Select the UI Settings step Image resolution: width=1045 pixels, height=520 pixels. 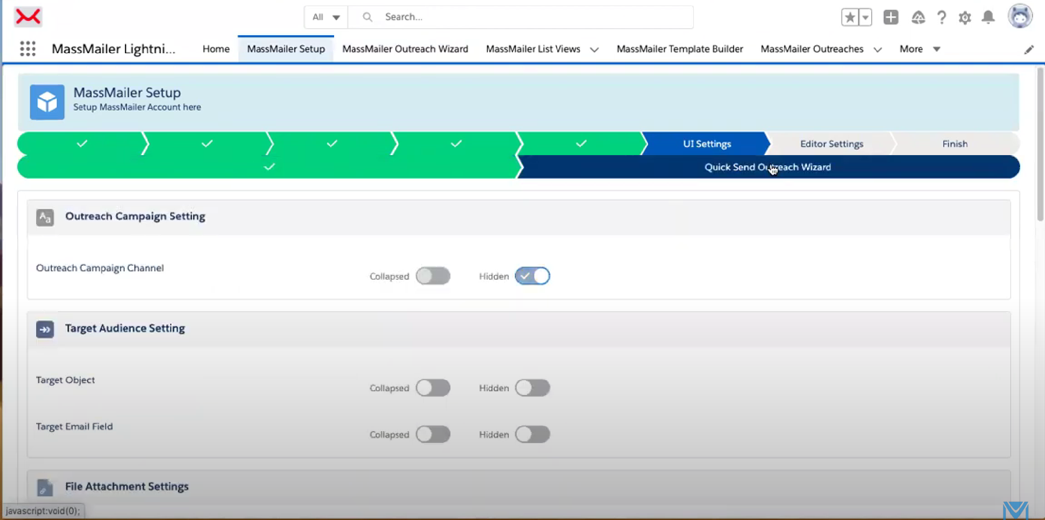[707, 144]
